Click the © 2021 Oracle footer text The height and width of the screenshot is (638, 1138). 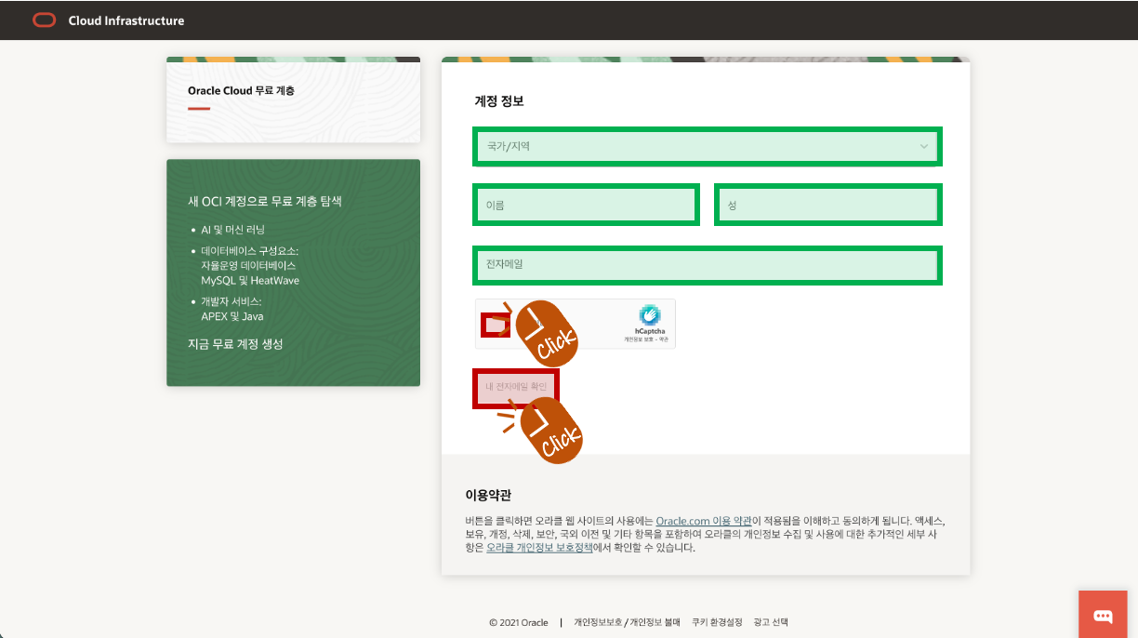(x=519, y=622)
